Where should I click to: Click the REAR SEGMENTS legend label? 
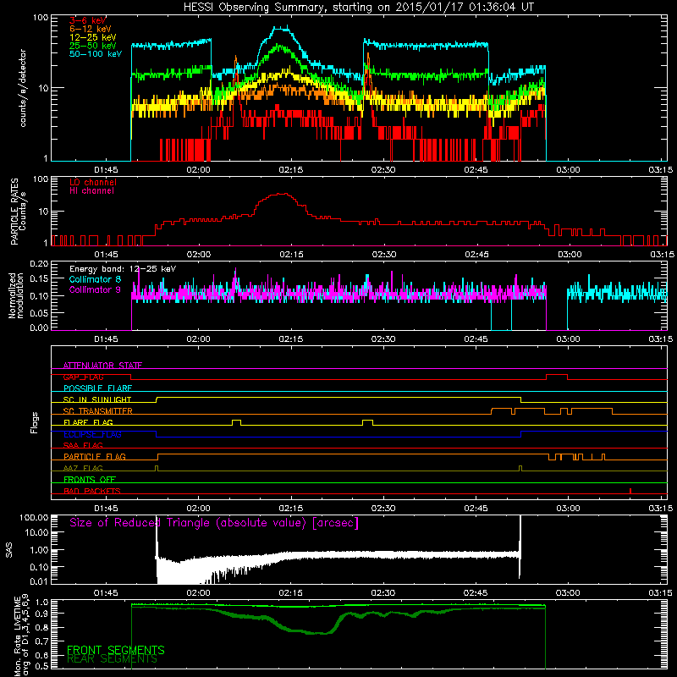113,659
